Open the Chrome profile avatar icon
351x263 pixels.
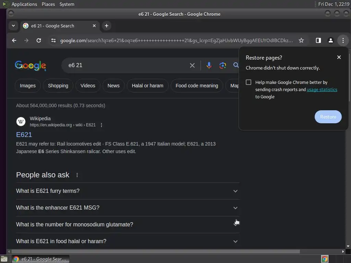331,40
